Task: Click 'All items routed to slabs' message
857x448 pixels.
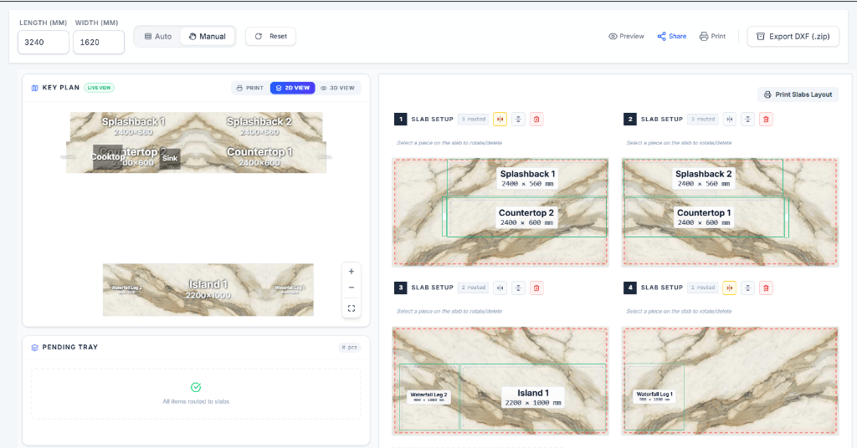Action: (196, 402)
